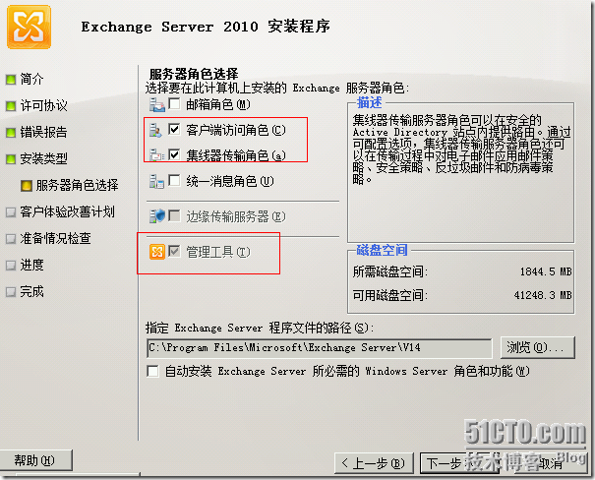Click the 浏览 (Browse) button

tap(537, 347)
